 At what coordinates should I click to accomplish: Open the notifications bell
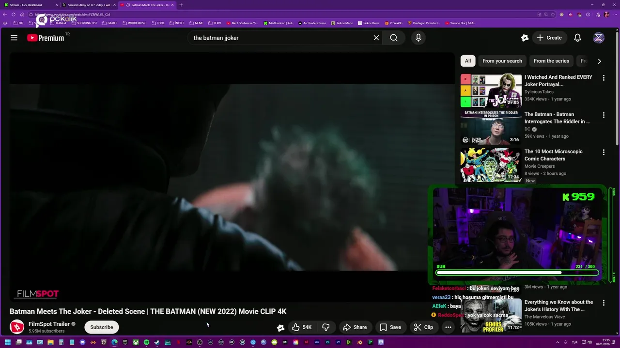[577, 38]
